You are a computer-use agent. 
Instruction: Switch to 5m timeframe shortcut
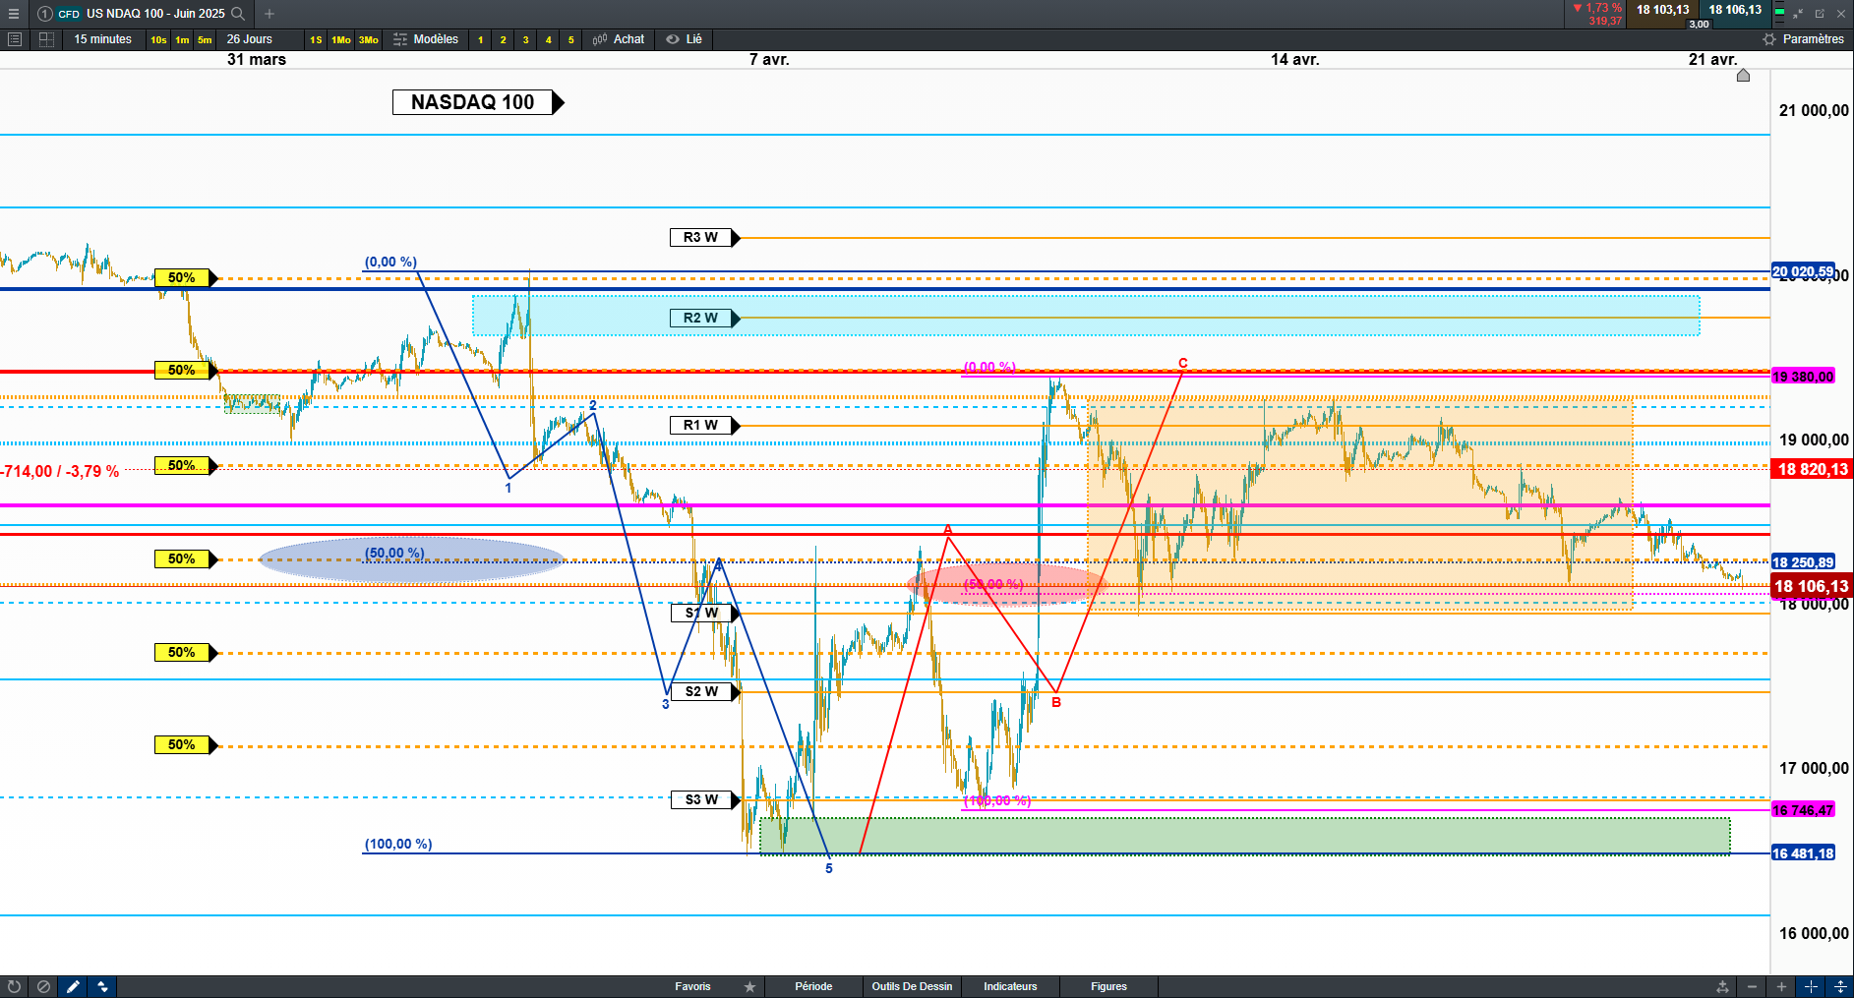205,40
